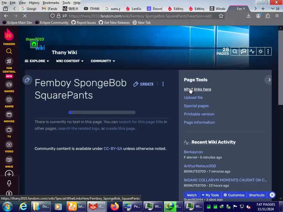This screenshot has height=212, width=283.
Task: Click the Create page link
Action: 143,84
